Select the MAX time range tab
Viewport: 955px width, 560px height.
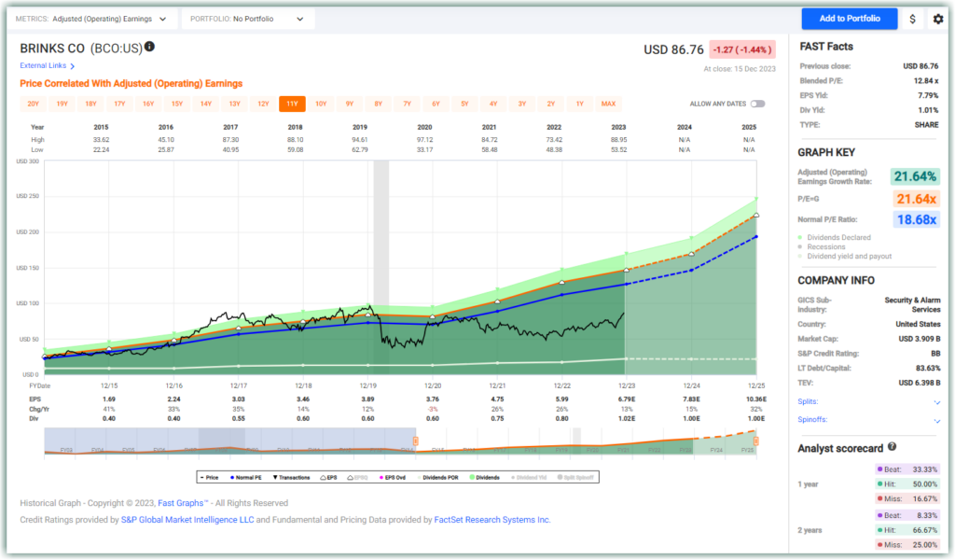coord(608,105)
